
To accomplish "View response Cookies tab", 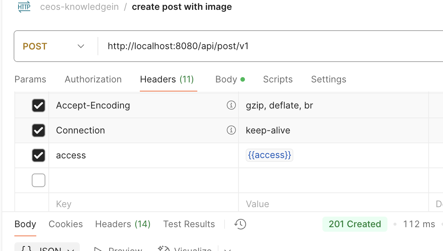I will coord(65,224).
